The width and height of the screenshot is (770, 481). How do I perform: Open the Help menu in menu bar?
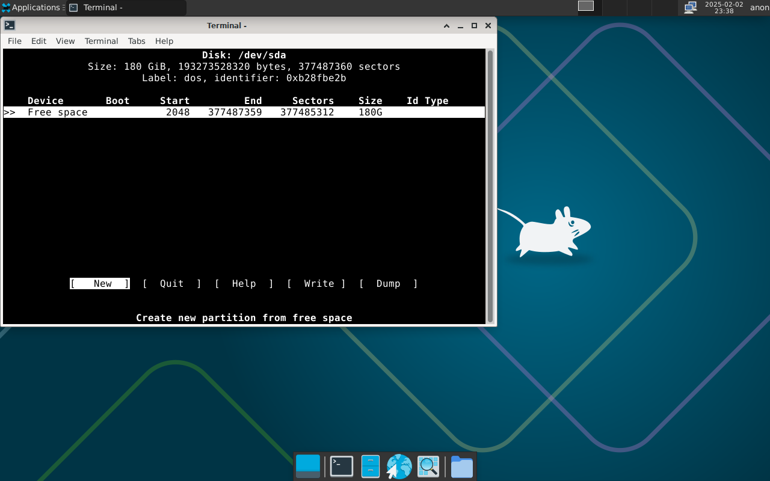[x=164, y=41]
